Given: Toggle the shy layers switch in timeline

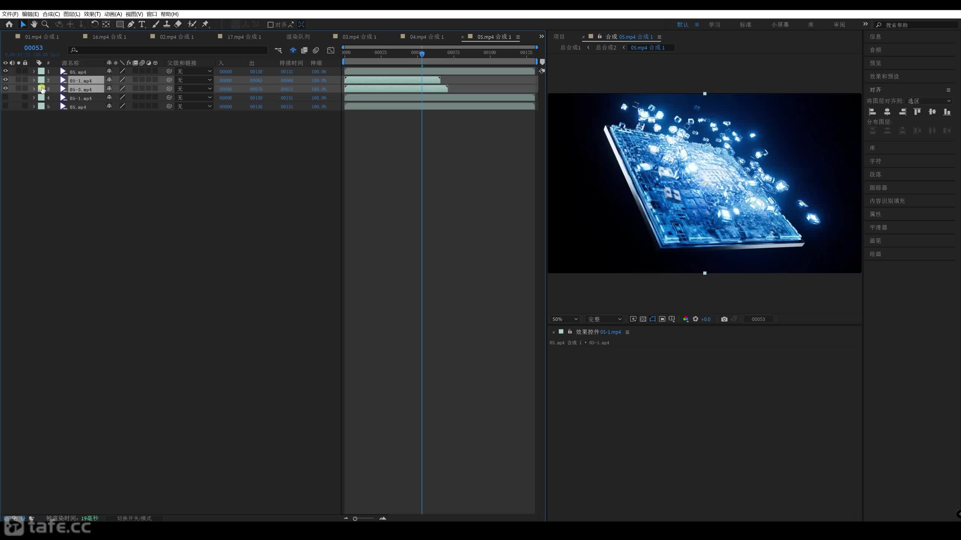Looking at the screenshot, I should pyautogui.click(x=293, y=50).
